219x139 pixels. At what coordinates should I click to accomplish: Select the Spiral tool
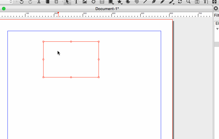[137, 2]
